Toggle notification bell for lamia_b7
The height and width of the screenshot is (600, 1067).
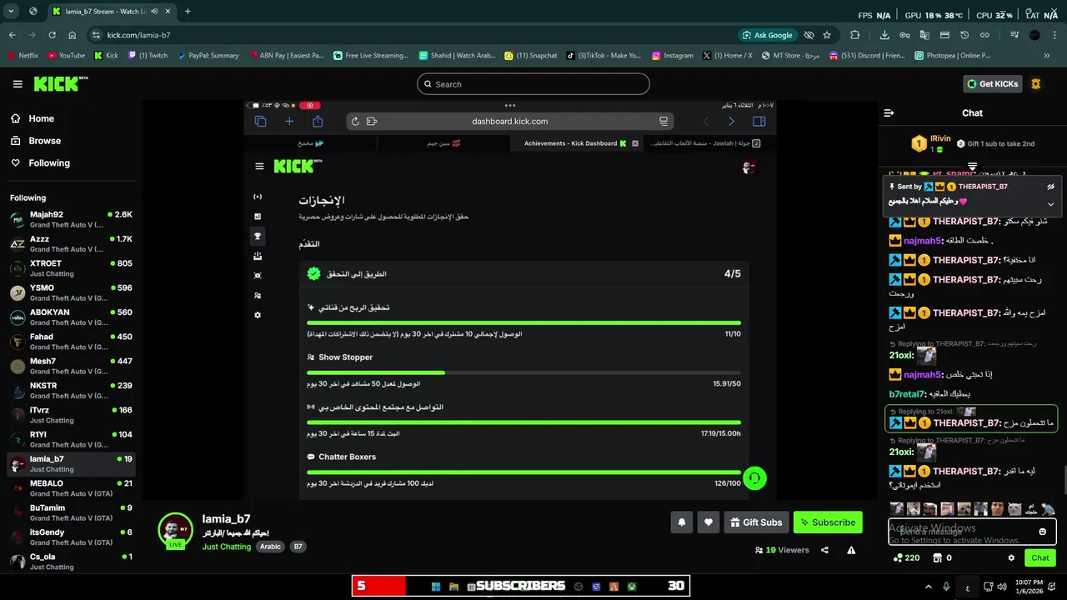(x=681, y=522)
